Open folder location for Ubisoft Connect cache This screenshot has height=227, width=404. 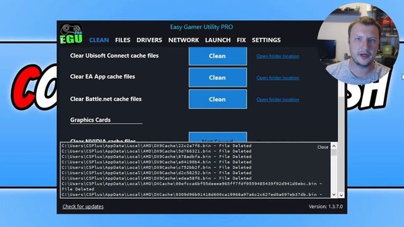pyautogui.click(x=278, y=56)
